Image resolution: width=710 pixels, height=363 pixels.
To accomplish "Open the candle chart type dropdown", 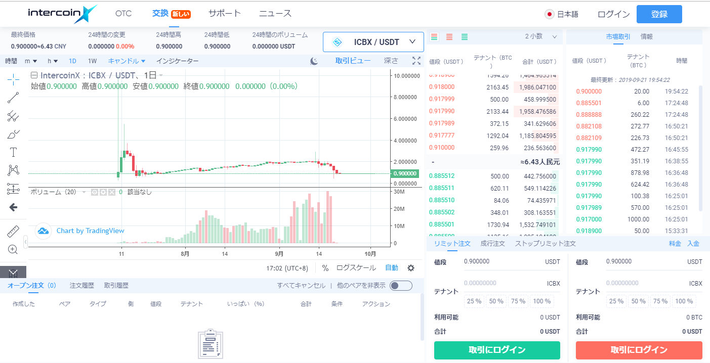I will coord(127,61).
